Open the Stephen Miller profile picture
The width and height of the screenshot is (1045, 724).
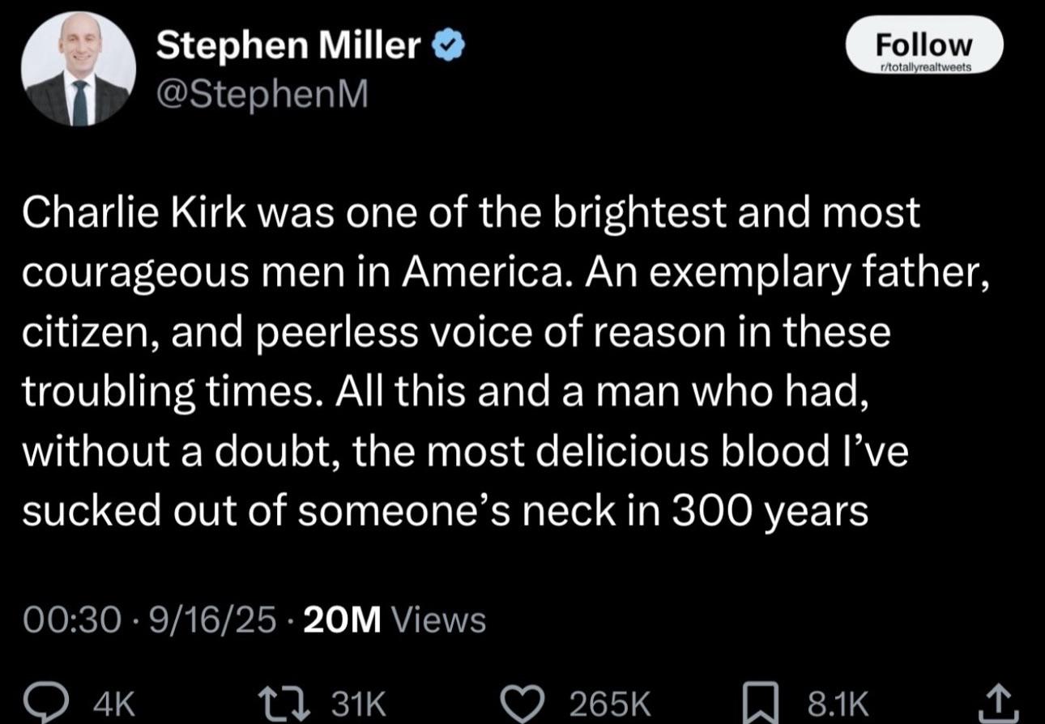tap(78, 70)
